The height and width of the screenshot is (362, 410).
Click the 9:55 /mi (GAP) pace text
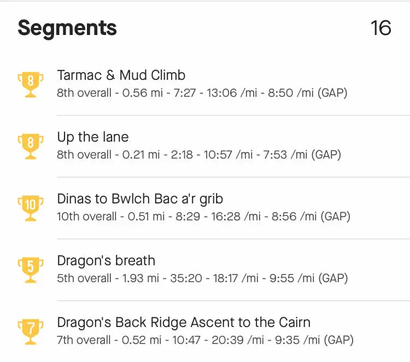click(309, 278)
